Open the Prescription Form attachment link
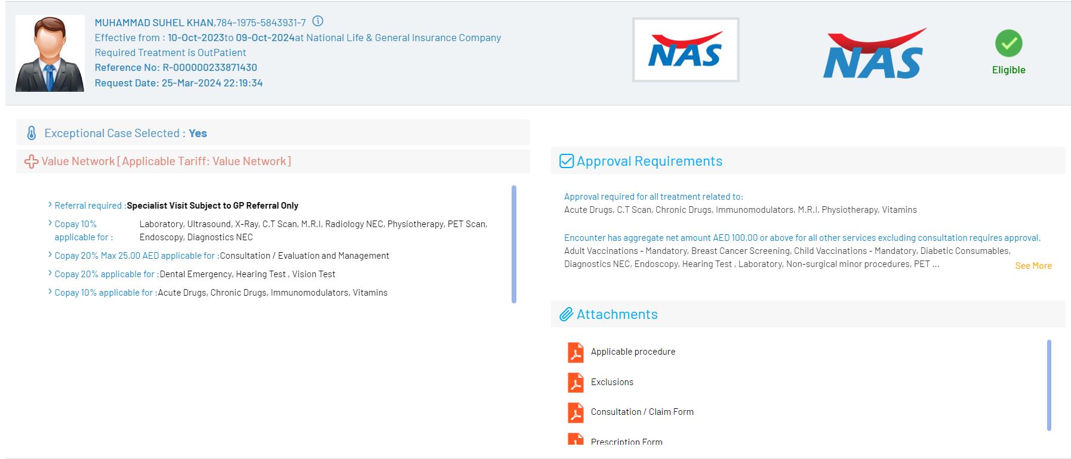This screenshot has height=459, width=1071. pos(626,442)
